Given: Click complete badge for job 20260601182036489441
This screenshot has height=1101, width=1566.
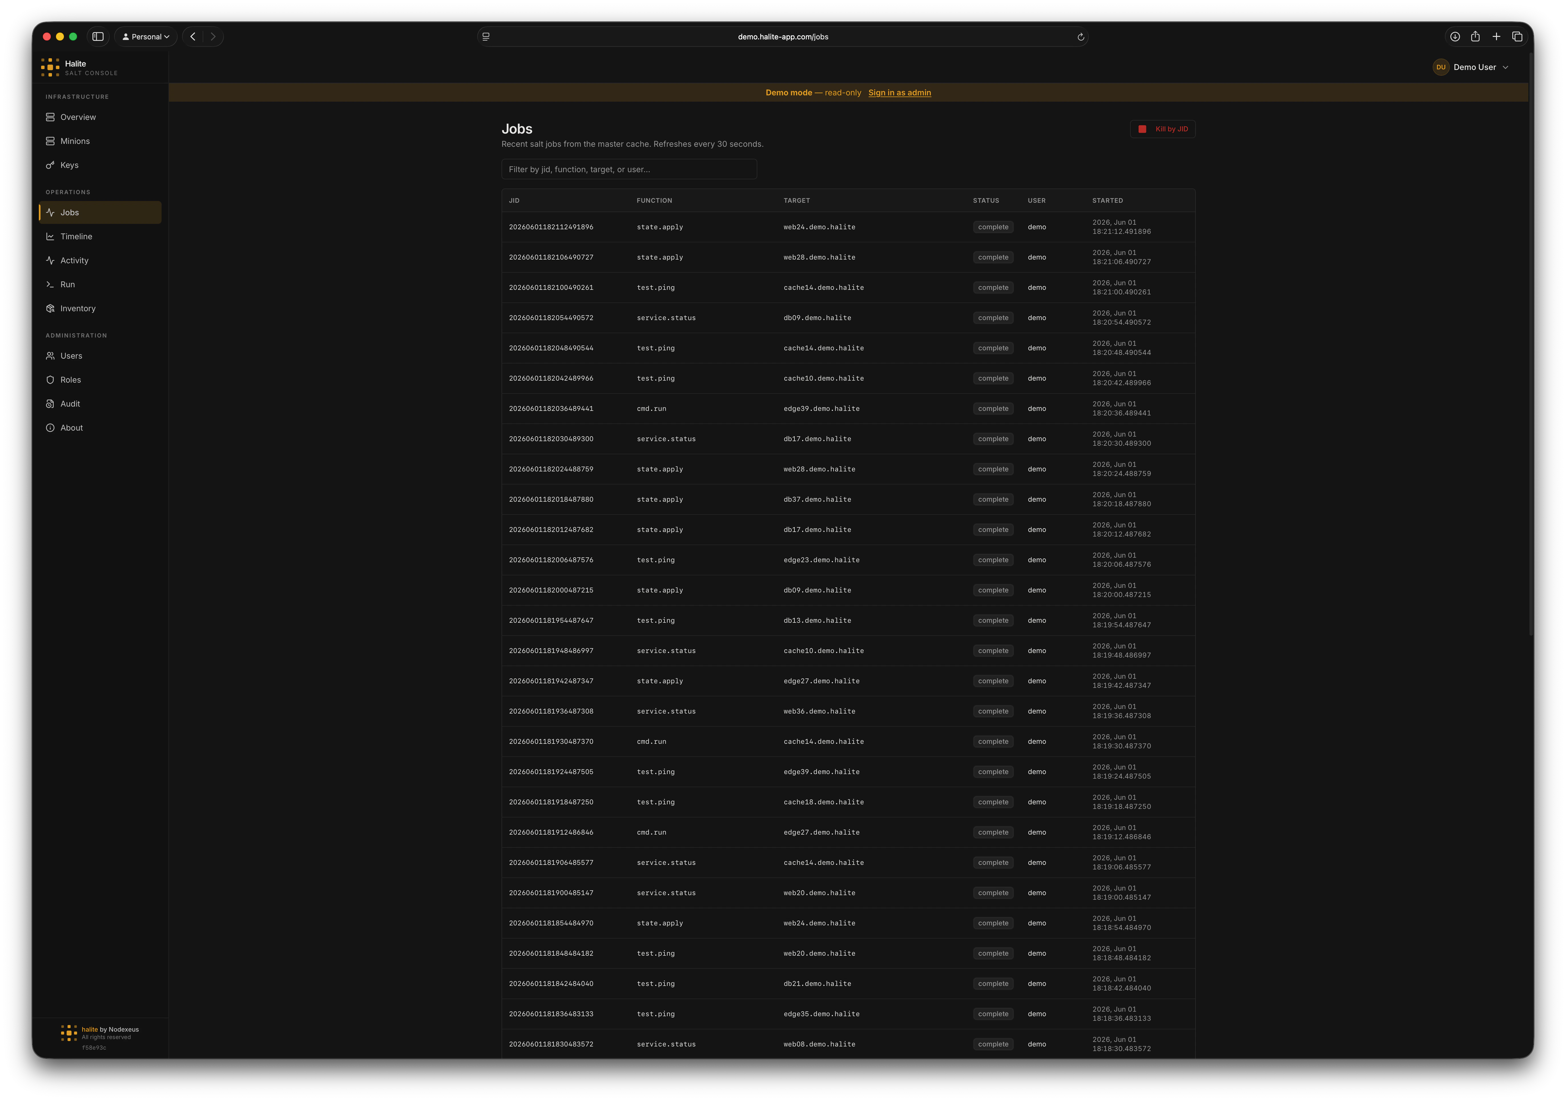Looking at the screenshot, I should click(993, 409).
